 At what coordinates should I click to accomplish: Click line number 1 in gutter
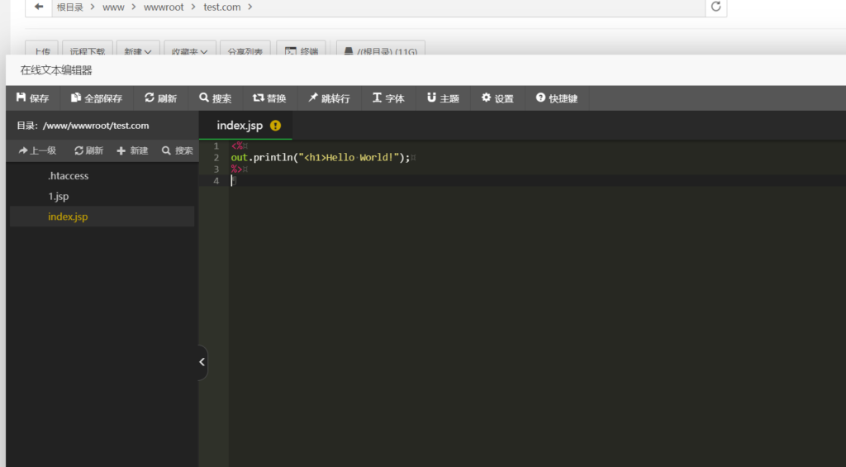(216, 145)
